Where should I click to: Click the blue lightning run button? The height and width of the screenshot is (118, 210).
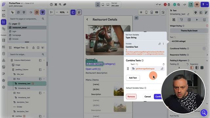pos(203,5)
